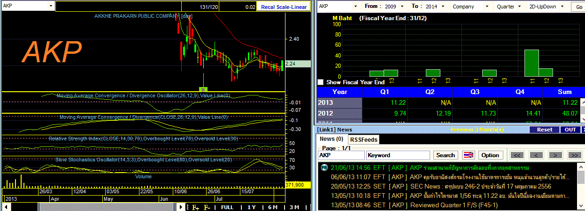Click the tall Q4 2011 green bar
585x211 pixels.
[531, 63]
